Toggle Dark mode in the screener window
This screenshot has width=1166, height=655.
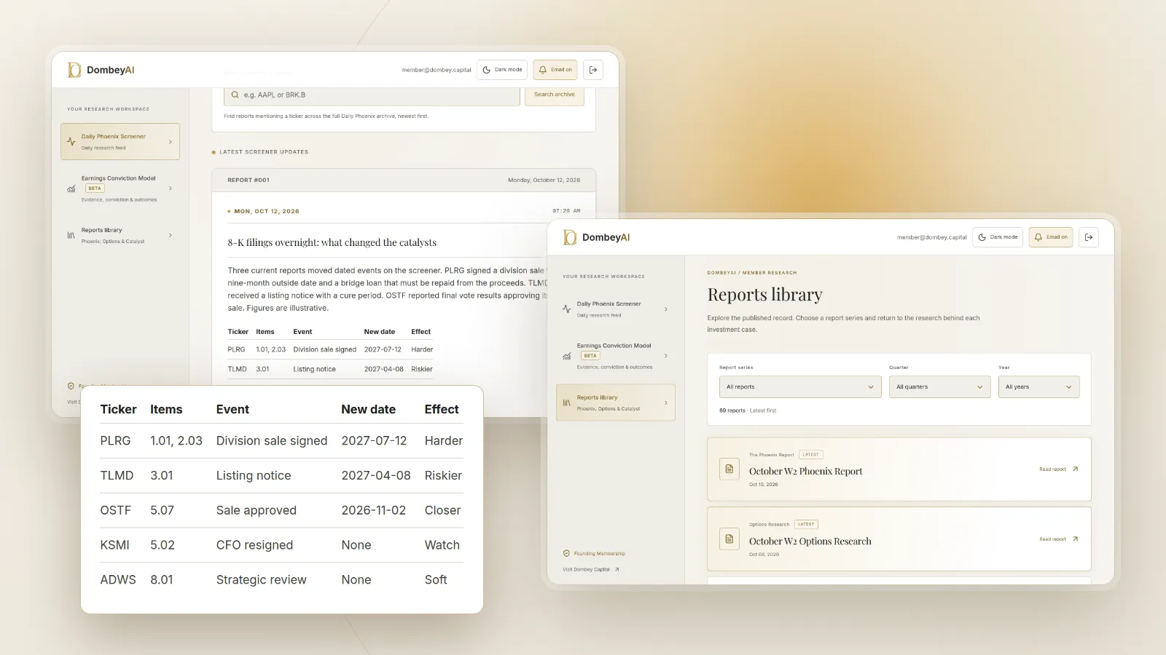tap(502, 70)
